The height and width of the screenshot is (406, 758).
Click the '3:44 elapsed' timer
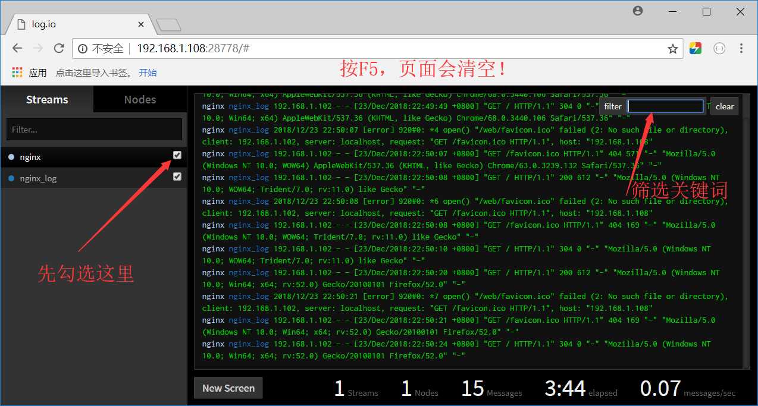click(x=581, y=389)
